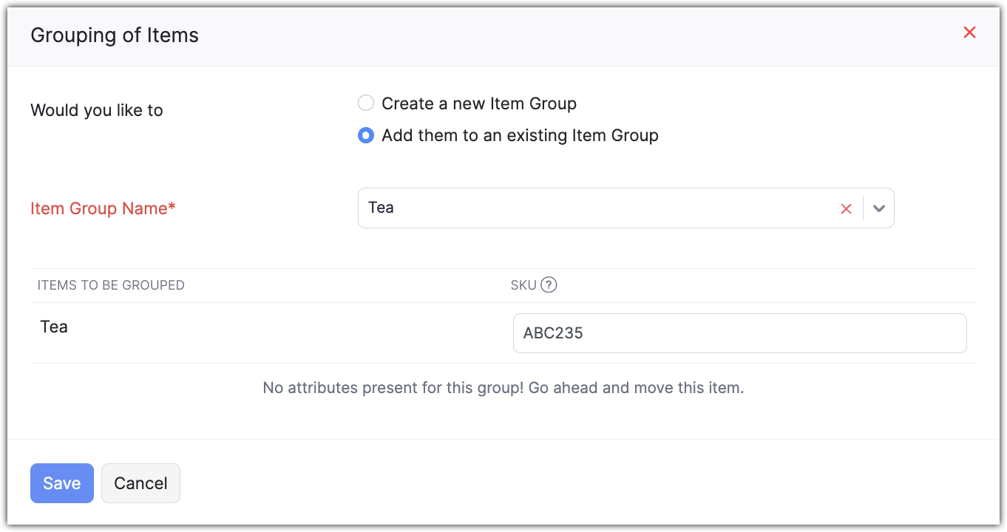
Task: Click the required asterisk beside Item Group Name
Action: [172, 208]
